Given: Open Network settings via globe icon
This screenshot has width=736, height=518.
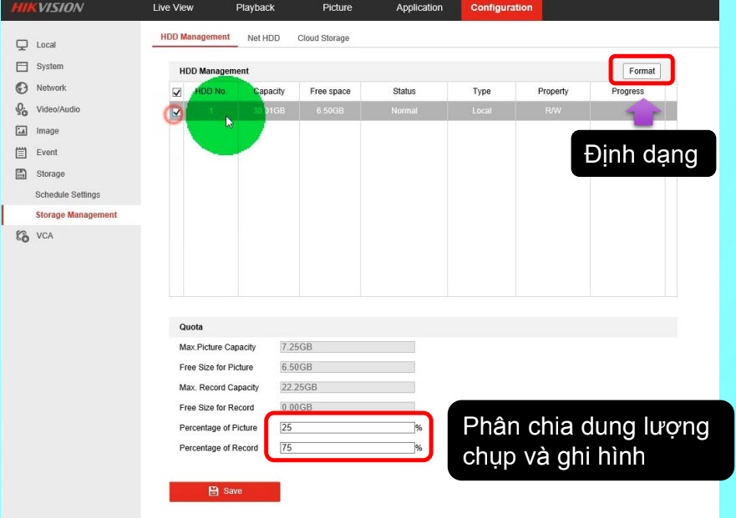Looking at the screenshot, I should (23, 88).
